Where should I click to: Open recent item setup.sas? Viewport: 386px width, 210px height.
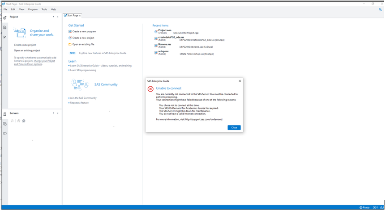[x=184, y=53]
